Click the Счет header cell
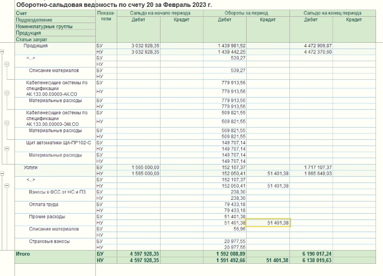This screenshot has height=276, width=383. pos(22,13)
